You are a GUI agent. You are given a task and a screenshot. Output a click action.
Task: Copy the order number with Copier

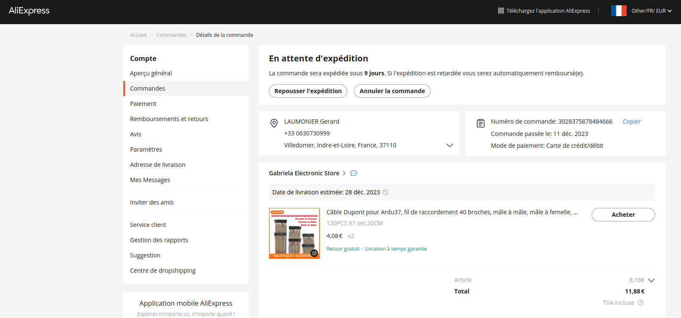tap(631, 122)
